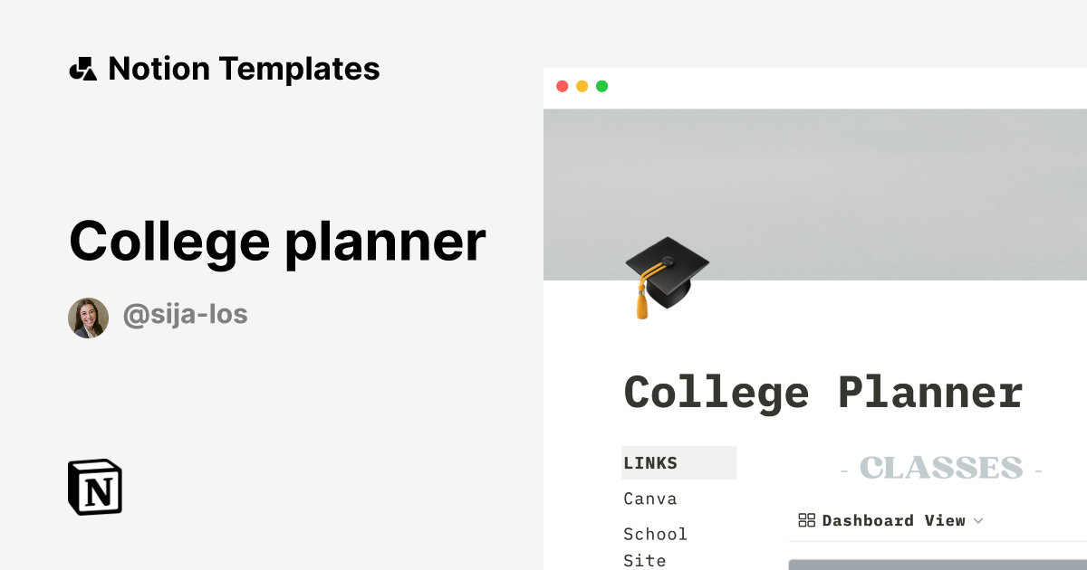Click the red close window dot
Viewport: 1087px width, 570px height.
coord(563,87)
